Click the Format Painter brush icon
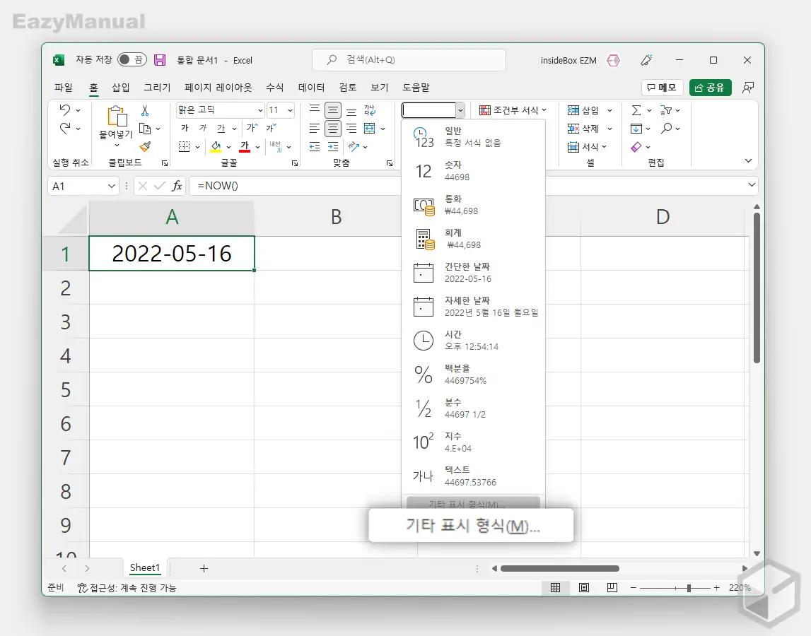 [x=145, y=146]
